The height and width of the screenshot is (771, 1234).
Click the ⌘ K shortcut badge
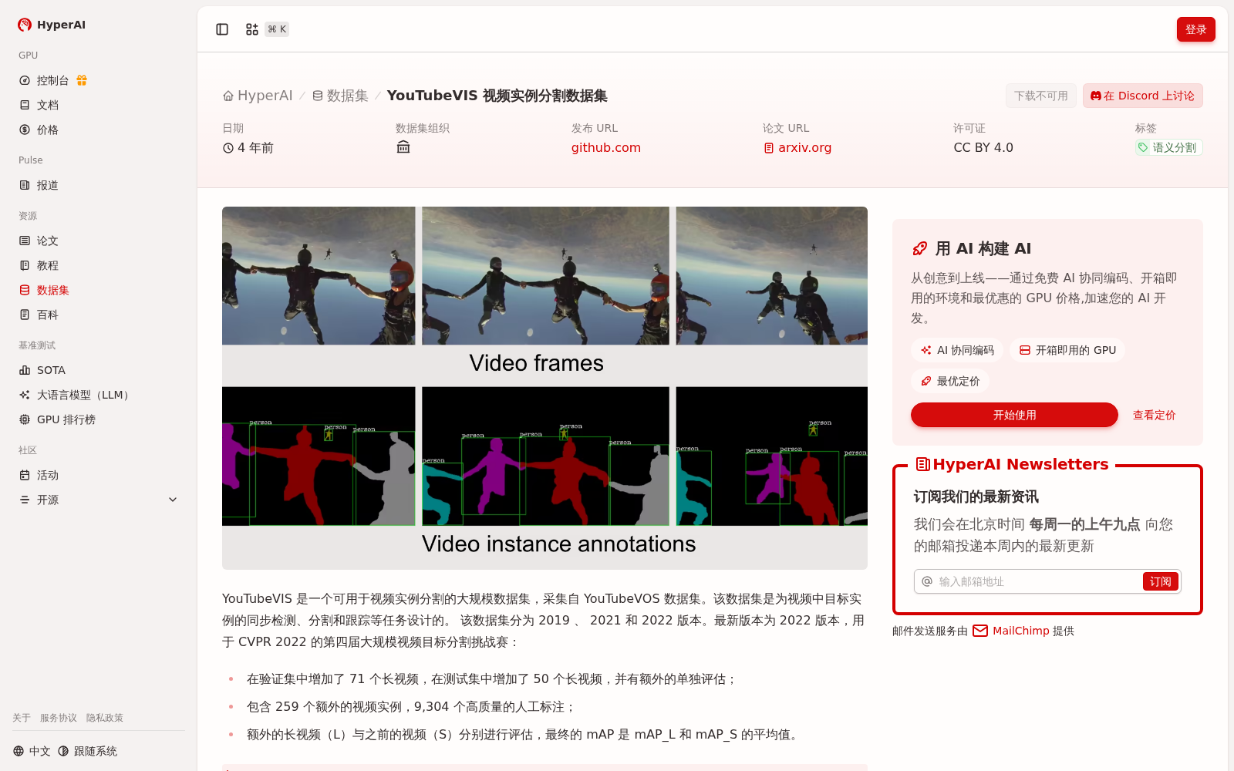(277, 29)
